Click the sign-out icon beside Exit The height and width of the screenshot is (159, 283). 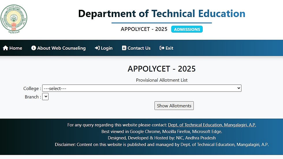pos(162,48)
